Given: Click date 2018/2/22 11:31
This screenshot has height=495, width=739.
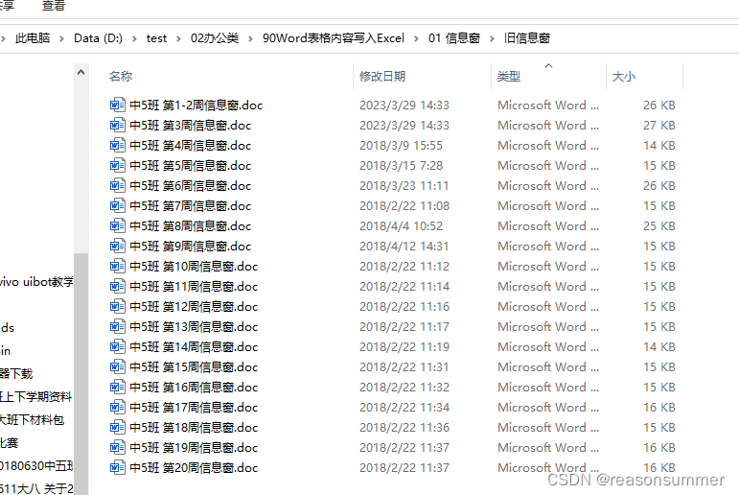Looking at the screenshot, I should [x=404, y=366].
